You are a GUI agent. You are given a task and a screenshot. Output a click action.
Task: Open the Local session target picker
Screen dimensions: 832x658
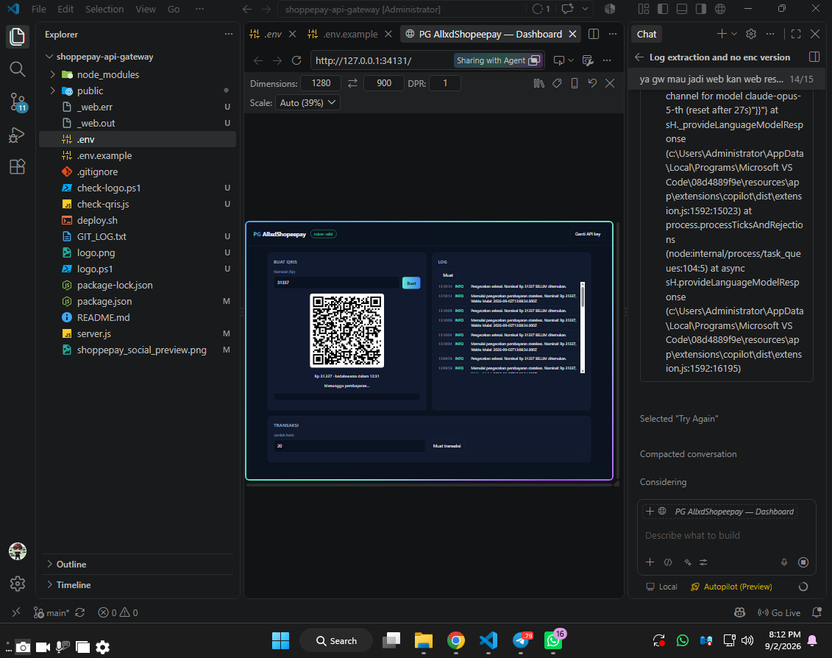pos(661,587)
